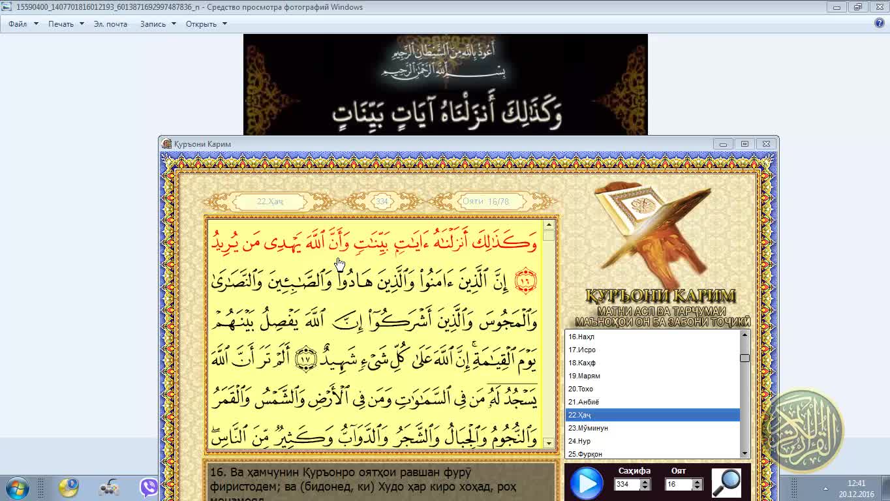This screenshot has width=890, height=501.
Task: Maximize the Қуръони Карим window
Action: pos(744,144)
